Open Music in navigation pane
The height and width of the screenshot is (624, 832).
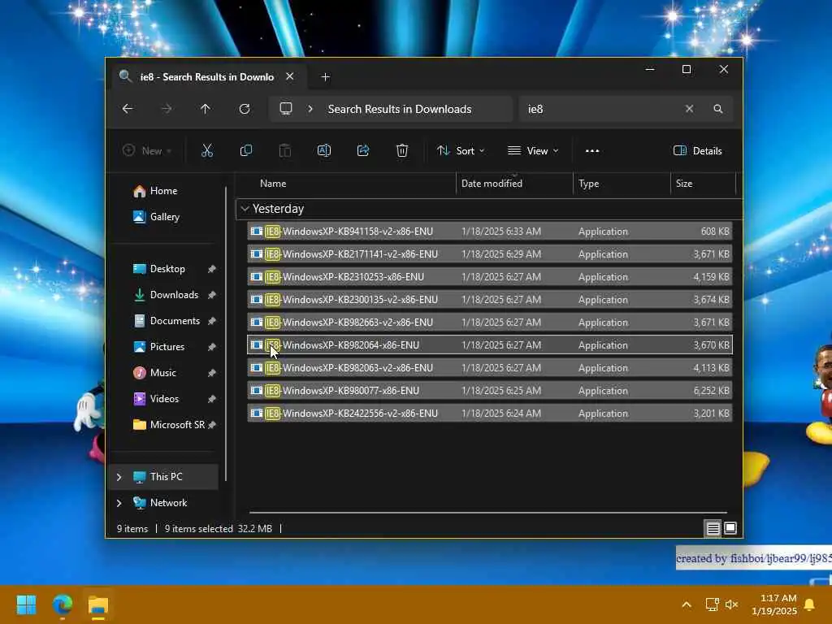tap(154, 373)
